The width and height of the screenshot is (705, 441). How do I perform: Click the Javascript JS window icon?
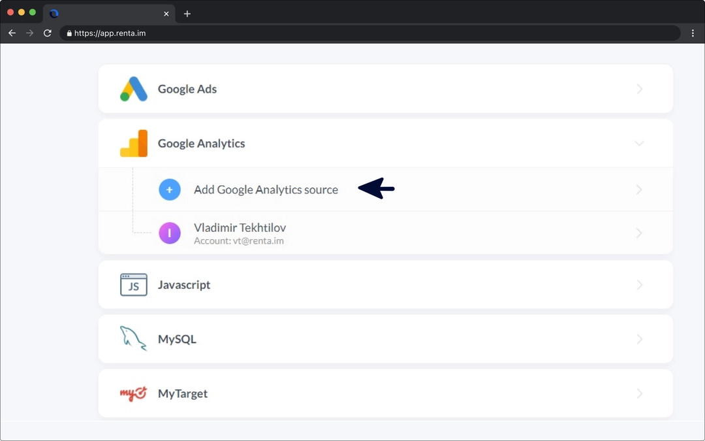click(x=134, y=285)
